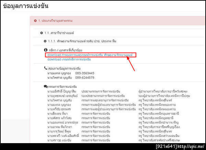Select phone number 089-6244579
This screenshot has height=150, width=206.
[85, 78]
